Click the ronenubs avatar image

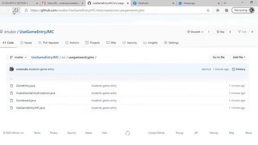click(x=12, y=69)
